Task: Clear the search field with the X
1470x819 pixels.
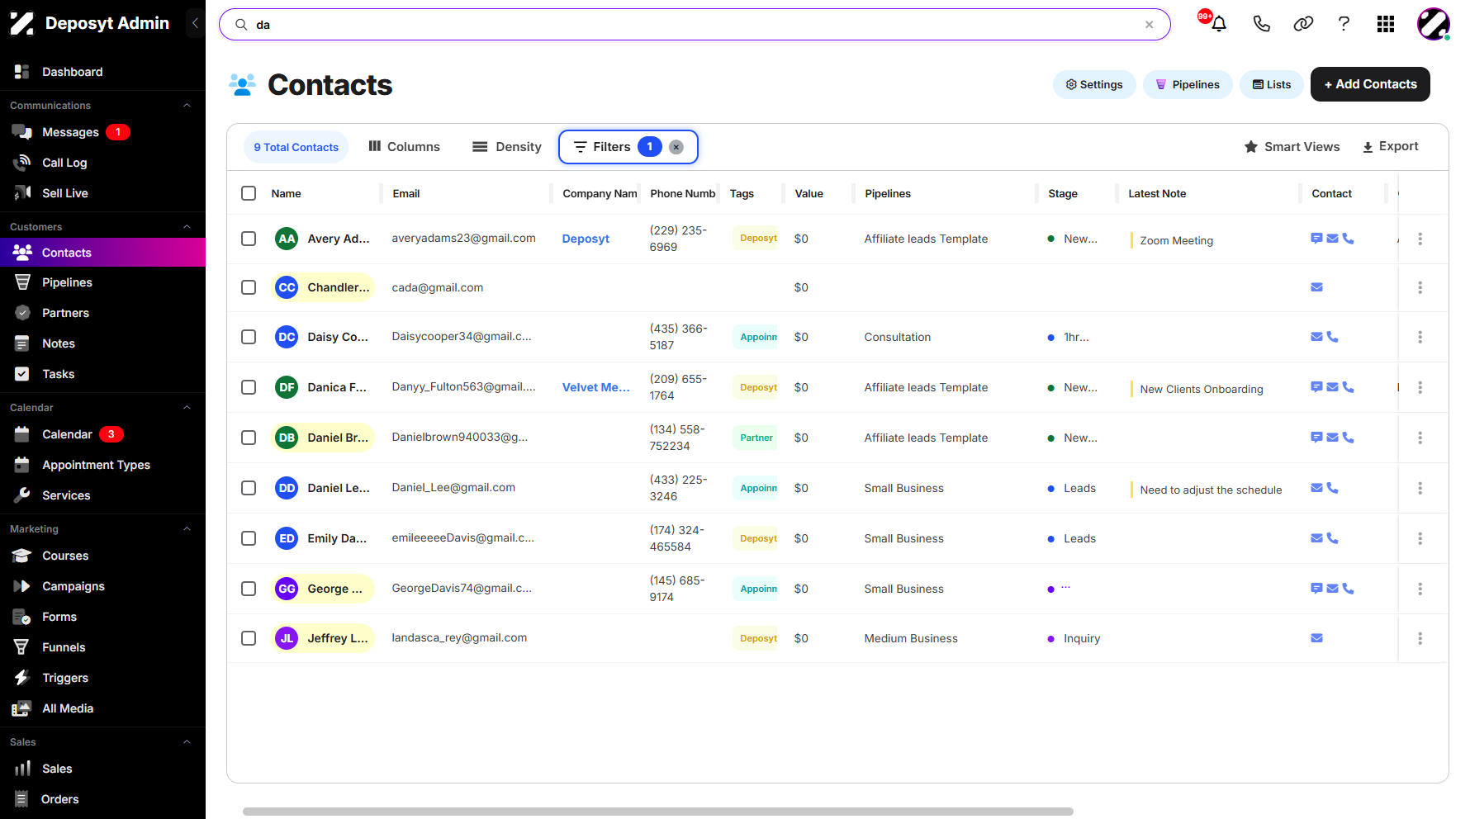Action: [1149, 25]
